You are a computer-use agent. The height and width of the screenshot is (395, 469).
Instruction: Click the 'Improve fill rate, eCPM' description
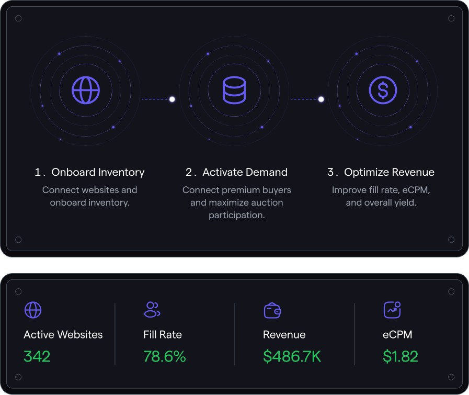381,196
